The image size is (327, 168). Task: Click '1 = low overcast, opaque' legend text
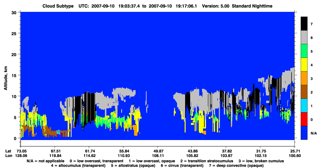(152, 161)
